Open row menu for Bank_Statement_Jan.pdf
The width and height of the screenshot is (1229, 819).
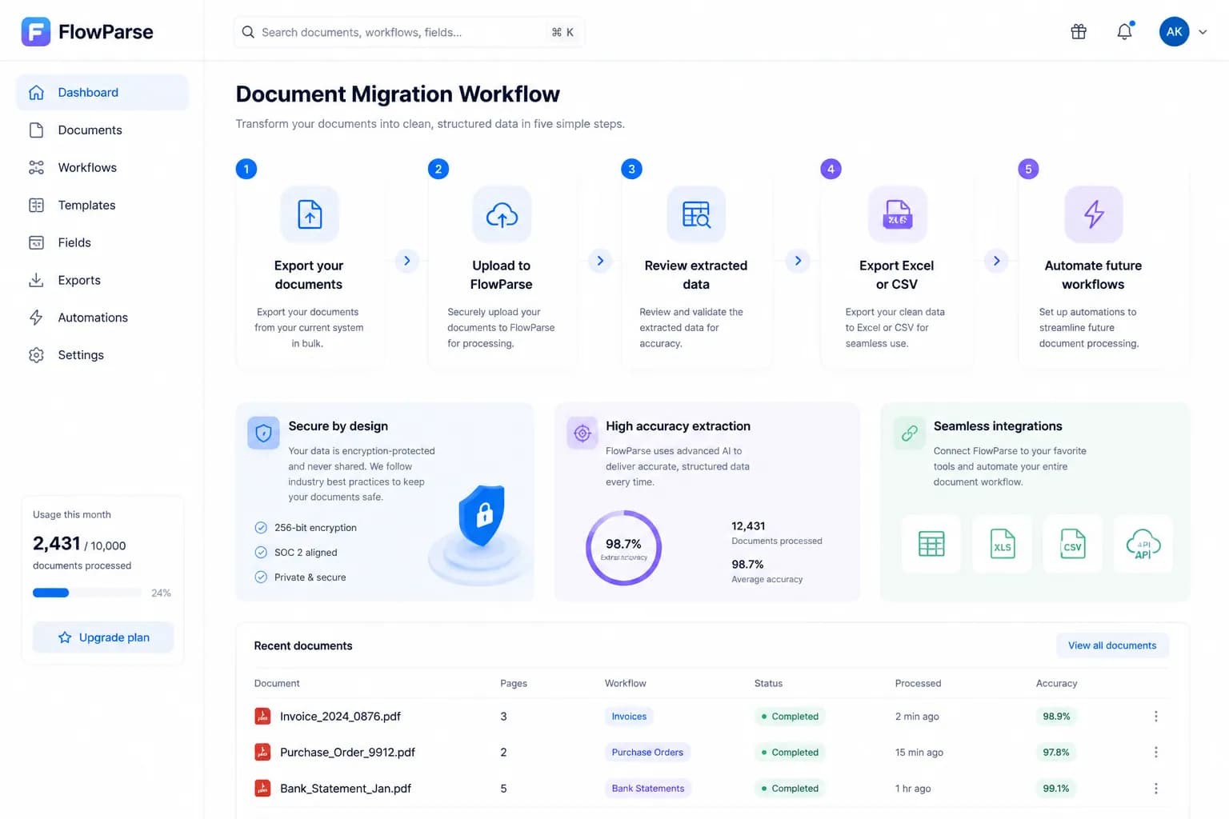tap(1155, 789)
